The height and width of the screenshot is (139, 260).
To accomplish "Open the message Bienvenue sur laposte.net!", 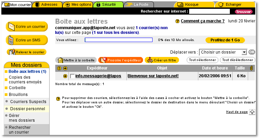I will pos(153,76).
